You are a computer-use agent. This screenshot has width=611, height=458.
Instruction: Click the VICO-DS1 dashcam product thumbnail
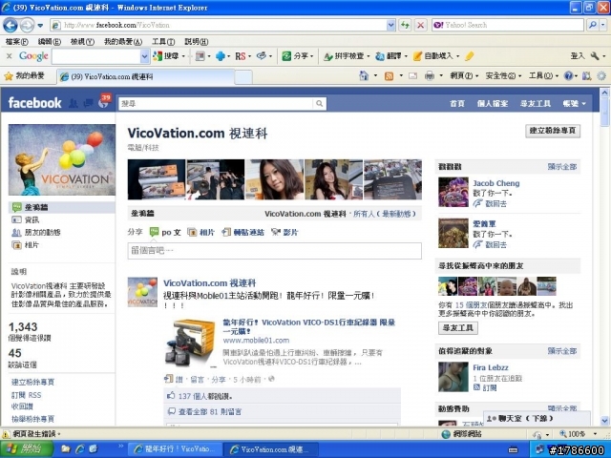[189, 343]
